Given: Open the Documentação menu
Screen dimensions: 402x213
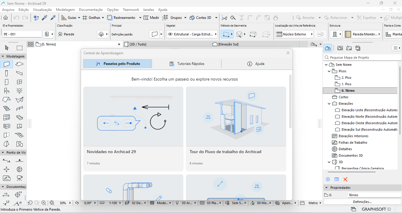Looking at the screenshot, I should [91, 10].
